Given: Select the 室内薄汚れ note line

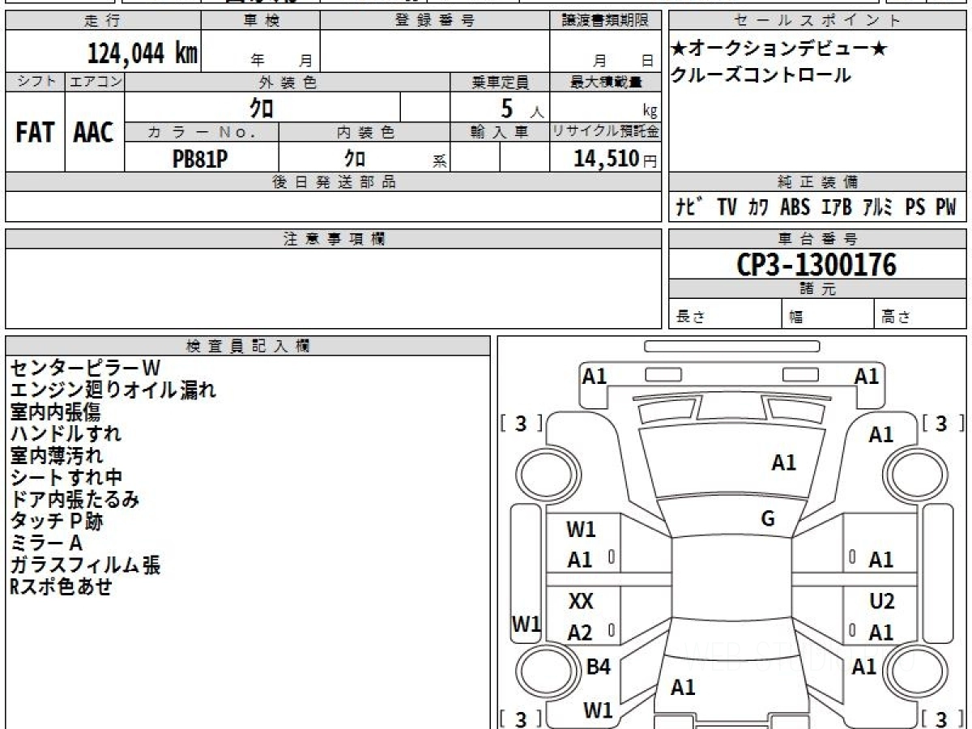Looking at the screenshot, I should point(56,456).
